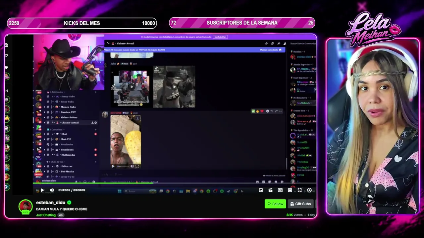Add channel to Chats de Voz category

[x=95, y=162]
